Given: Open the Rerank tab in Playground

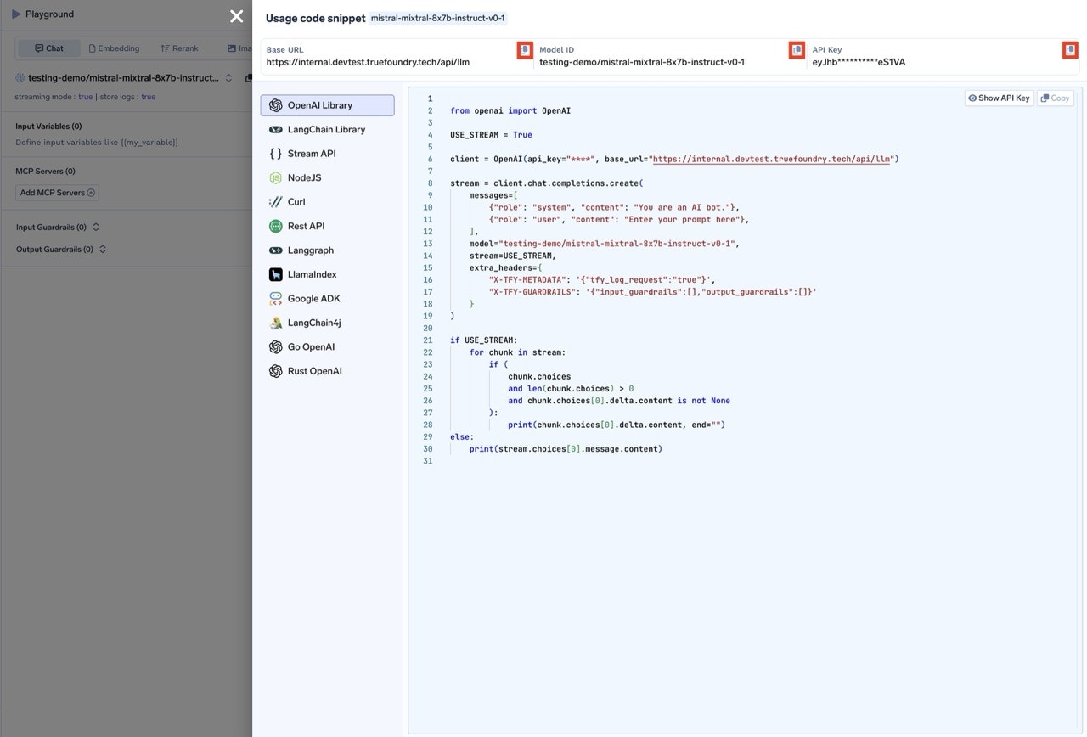Looking at the screenshot, I should [x=179, y=48].
